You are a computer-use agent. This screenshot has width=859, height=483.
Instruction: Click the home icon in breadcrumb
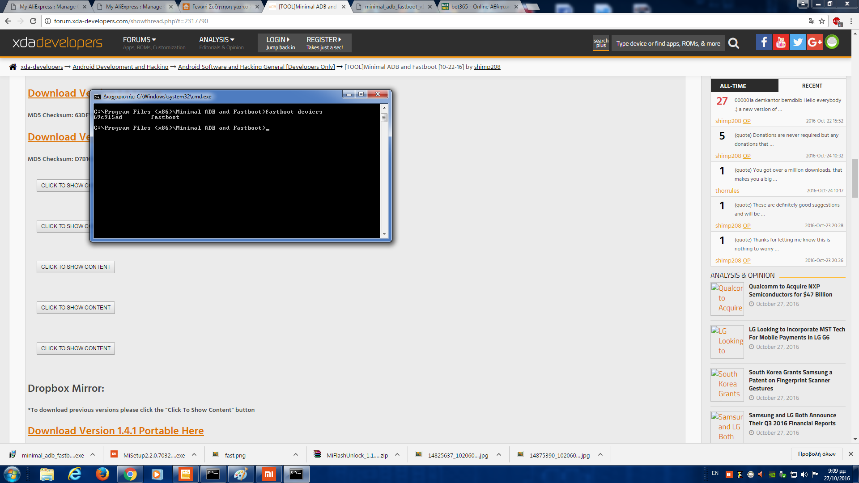click(13, 67)
